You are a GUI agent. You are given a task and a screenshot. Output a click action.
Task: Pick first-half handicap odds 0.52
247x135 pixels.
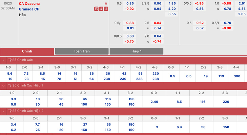pyautogui.click(x=199, y=28)
